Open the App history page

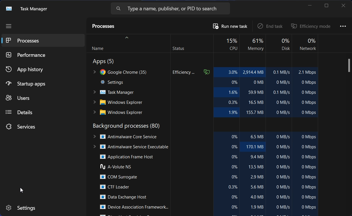coord(43,69)
